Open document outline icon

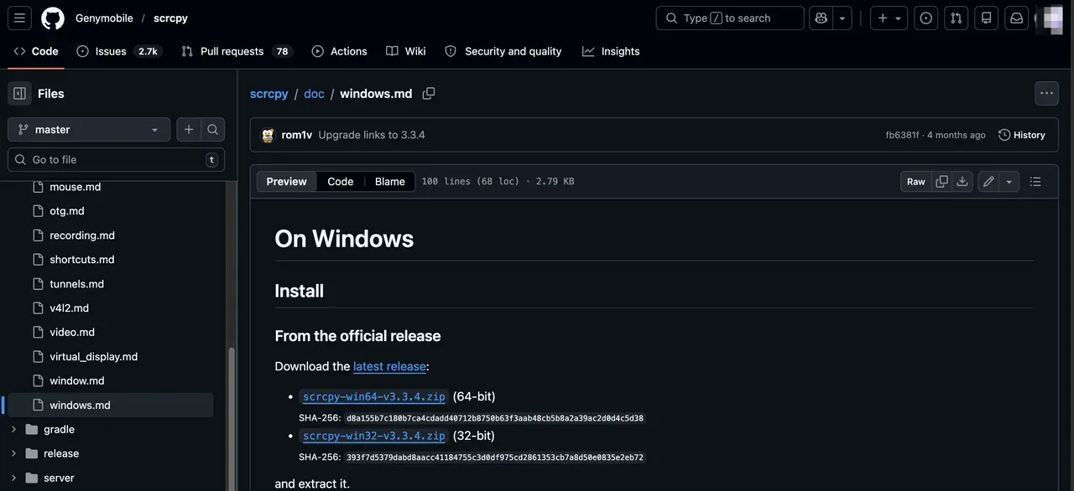coord(1035,182)
